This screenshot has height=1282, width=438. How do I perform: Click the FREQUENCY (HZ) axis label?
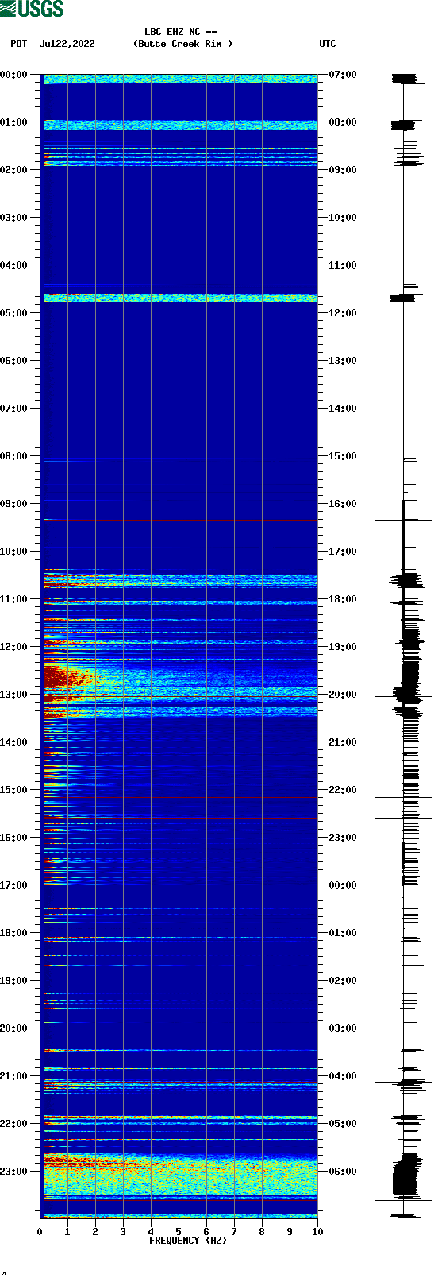pyautogui.click(x=188, y=1241)
